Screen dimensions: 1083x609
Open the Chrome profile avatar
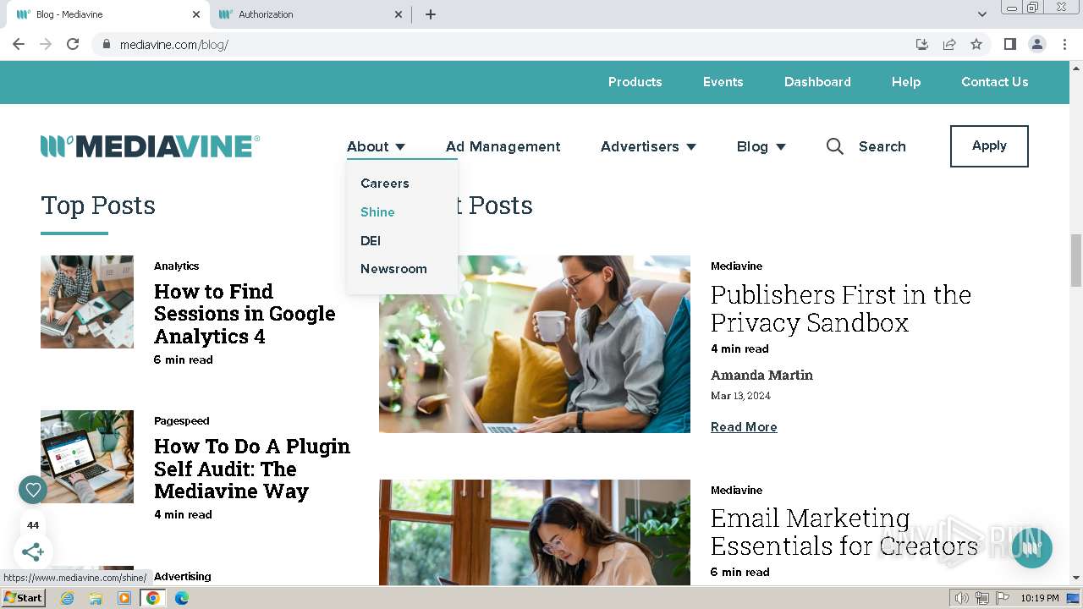(x=1037, y=44)
